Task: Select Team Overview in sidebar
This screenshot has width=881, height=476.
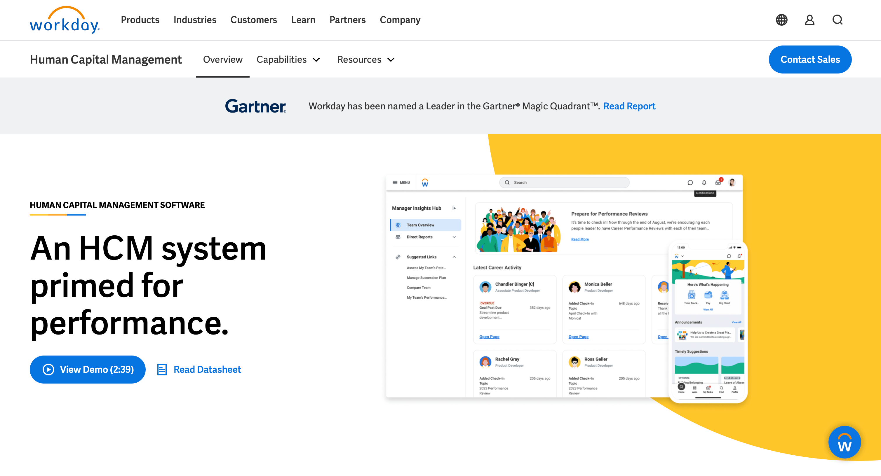Action: (x=425, y=225)
